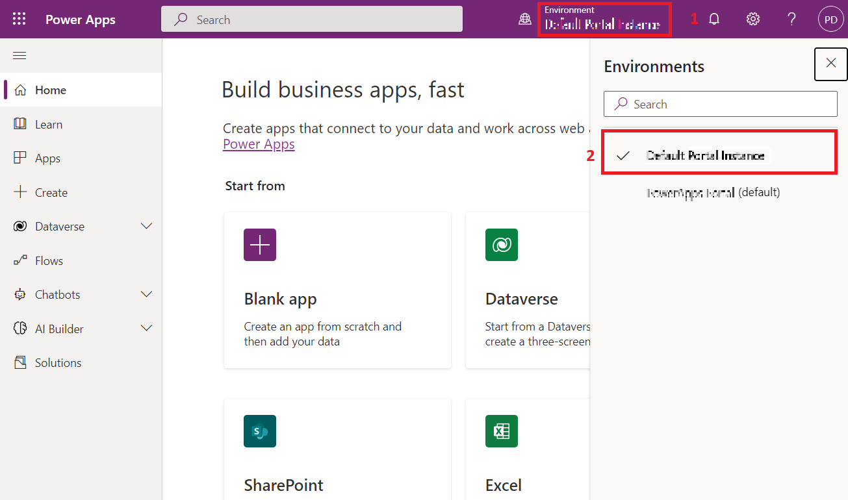Click the top search magnifier icon
Viewport: 848px width, 500px height.
(x=181, y=19)
